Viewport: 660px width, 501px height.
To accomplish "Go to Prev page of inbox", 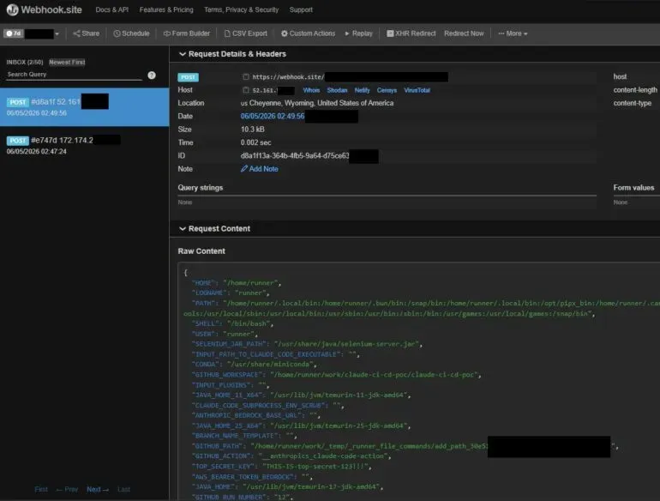I will coord(67,489).
